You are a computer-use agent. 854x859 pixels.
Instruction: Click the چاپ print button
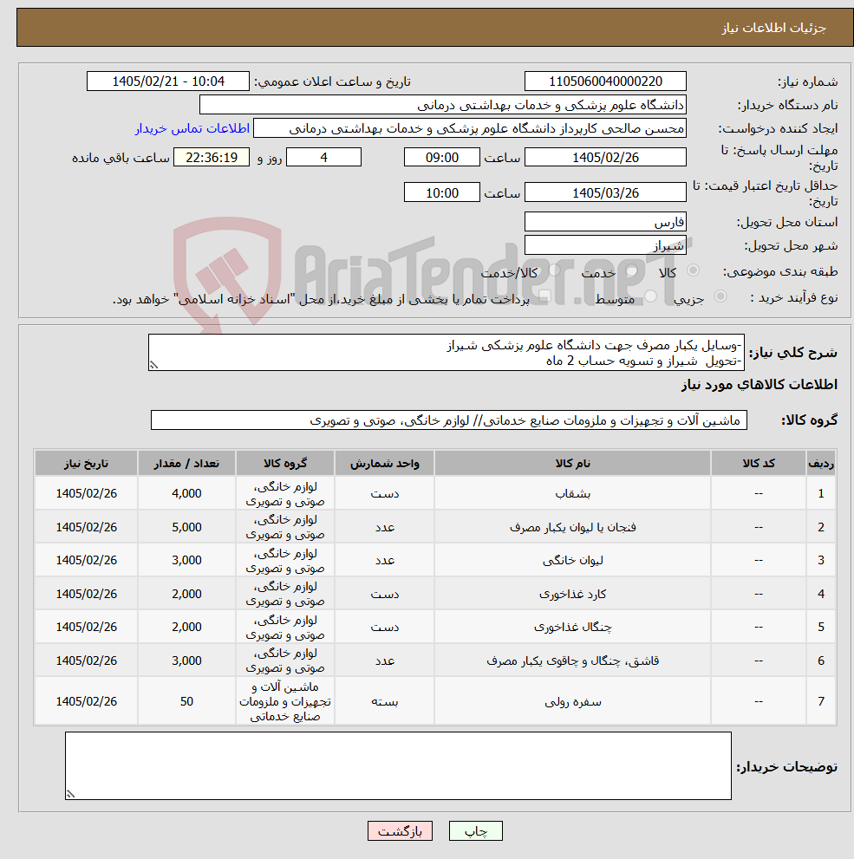(475, 830)
